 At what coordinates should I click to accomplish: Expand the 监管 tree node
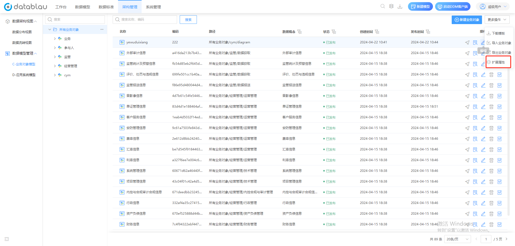[x=55, y=57]
